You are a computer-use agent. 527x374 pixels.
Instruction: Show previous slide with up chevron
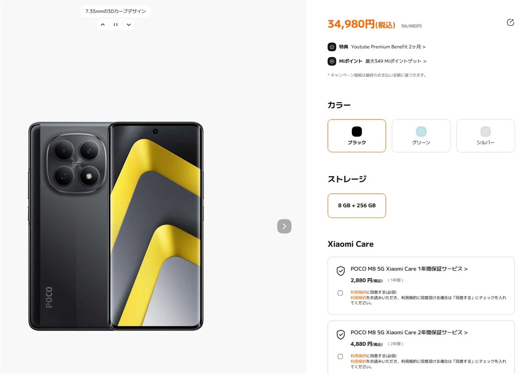point(103,25)
